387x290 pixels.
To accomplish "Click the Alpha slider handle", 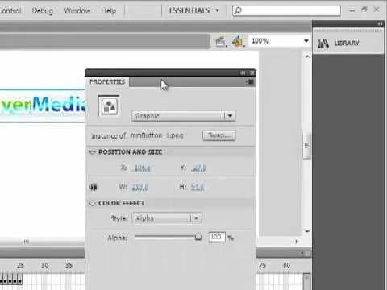I will coord(198,237).
